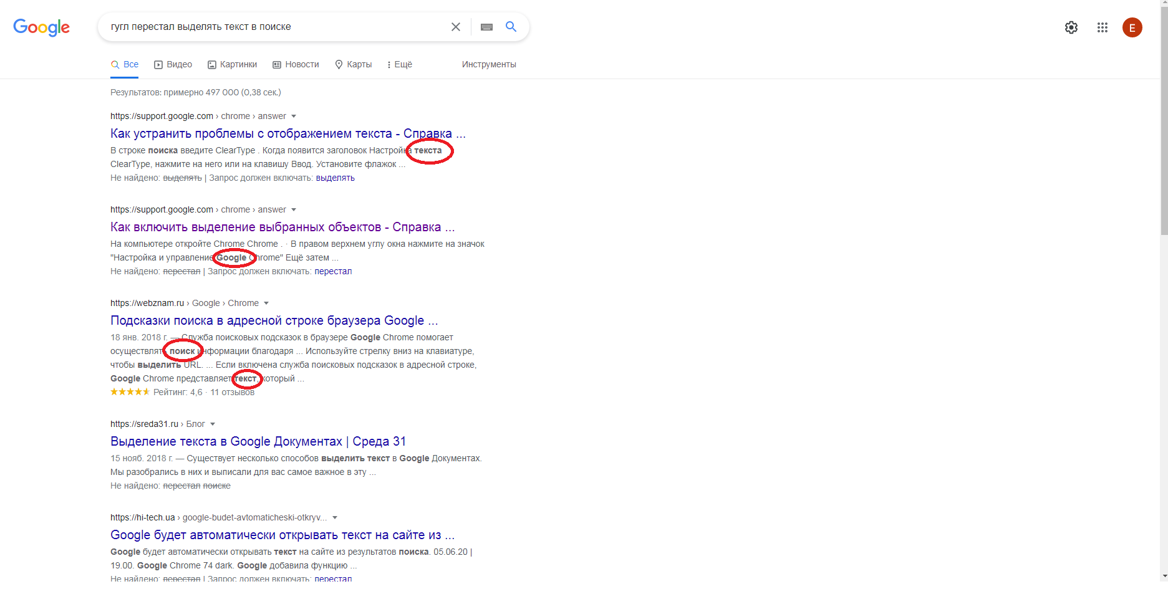This screenshot has height=589, width=1168.
Task: Select the Все tab
Action: (125, 64)
